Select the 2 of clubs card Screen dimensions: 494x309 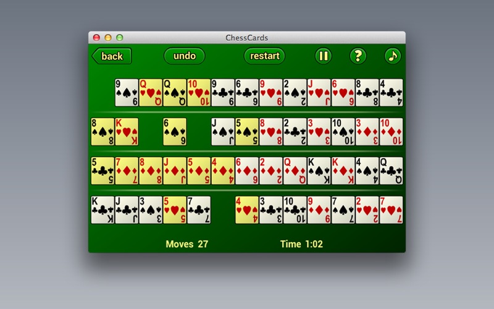(x=295, y=132)
